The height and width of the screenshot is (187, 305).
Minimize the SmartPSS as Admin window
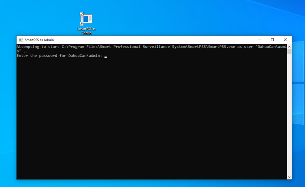260,40
